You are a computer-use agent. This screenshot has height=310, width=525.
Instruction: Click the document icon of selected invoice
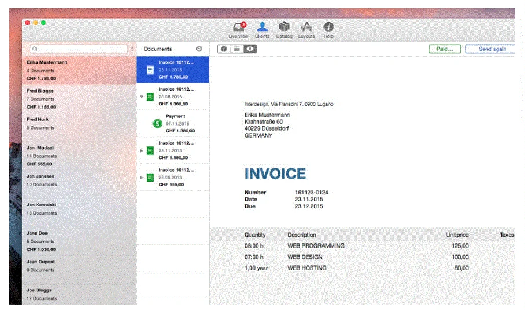click(x=150, y=70)
